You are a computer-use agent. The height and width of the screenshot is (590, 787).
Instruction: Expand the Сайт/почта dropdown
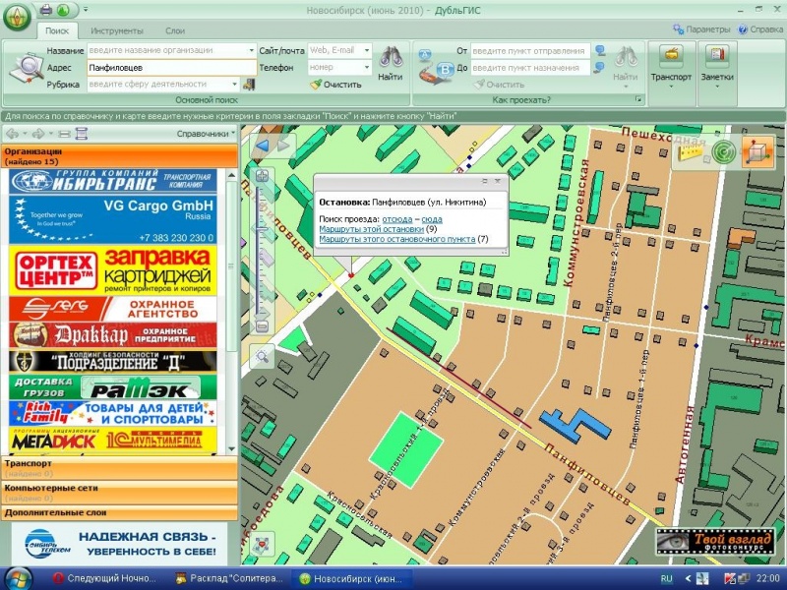click(x=367, y=50)
